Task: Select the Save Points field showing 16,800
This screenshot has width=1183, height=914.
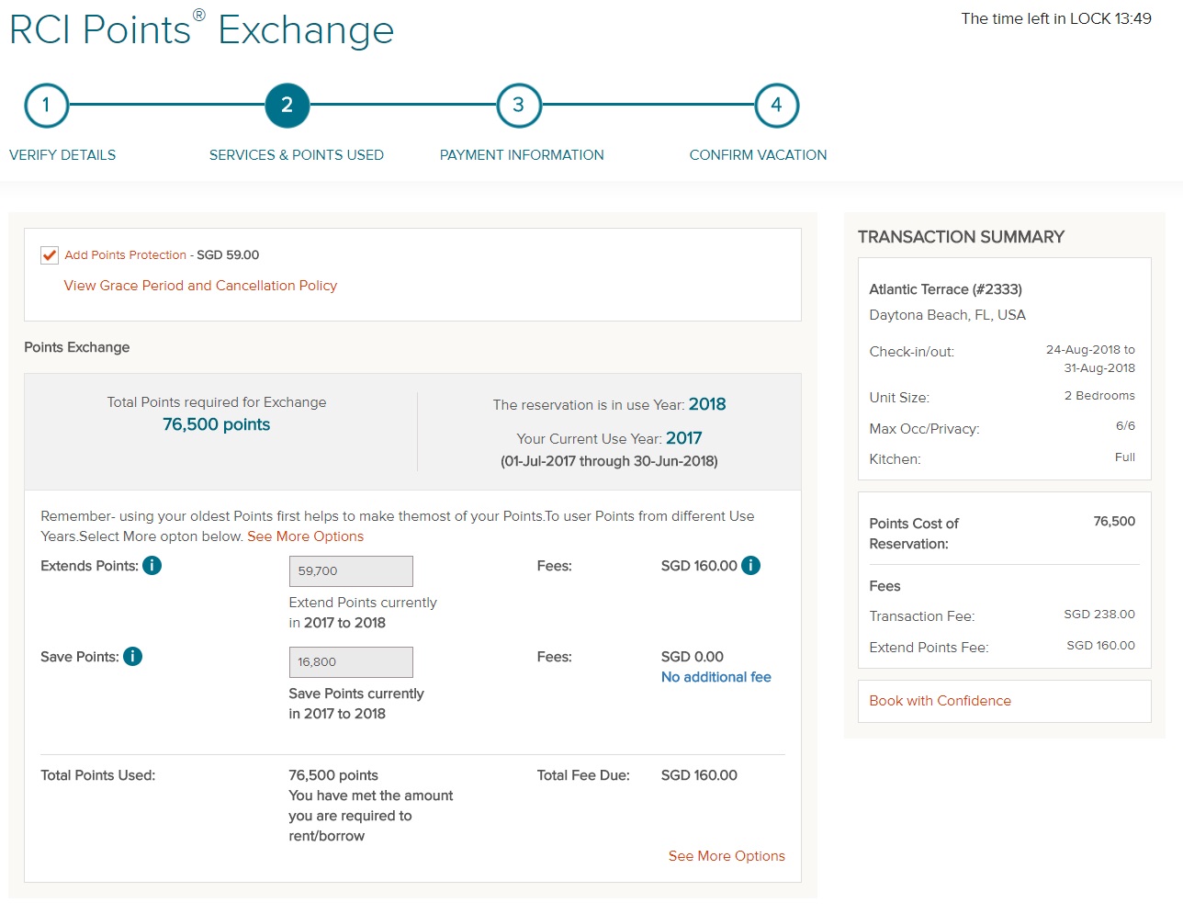Action: coord(351,662)
